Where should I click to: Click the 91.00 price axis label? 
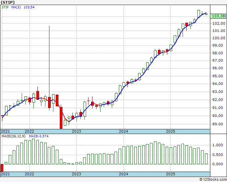(217, 108)
